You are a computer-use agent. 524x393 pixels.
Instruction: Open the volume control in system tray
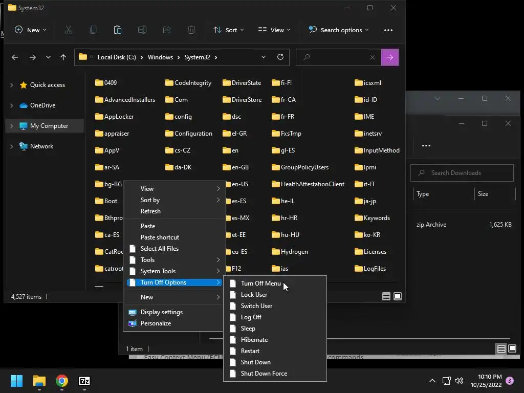459,381
